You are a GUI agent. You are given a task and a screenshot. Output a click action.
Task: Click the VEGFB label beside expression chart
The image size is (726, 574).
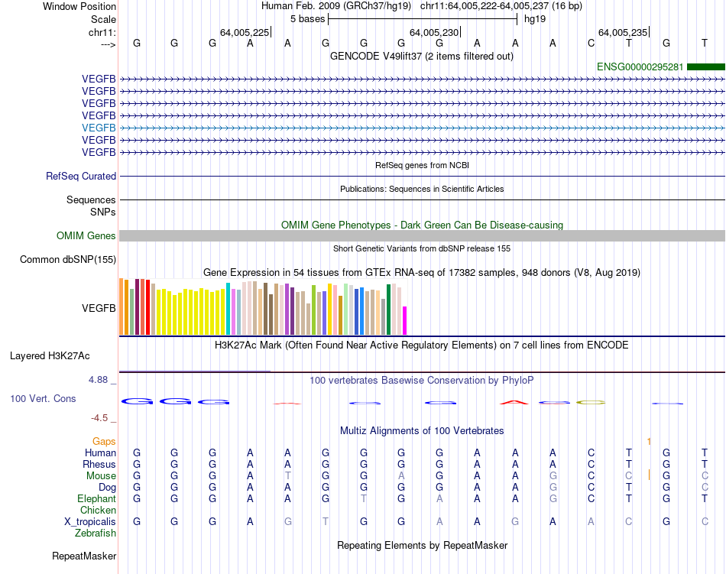99,308
